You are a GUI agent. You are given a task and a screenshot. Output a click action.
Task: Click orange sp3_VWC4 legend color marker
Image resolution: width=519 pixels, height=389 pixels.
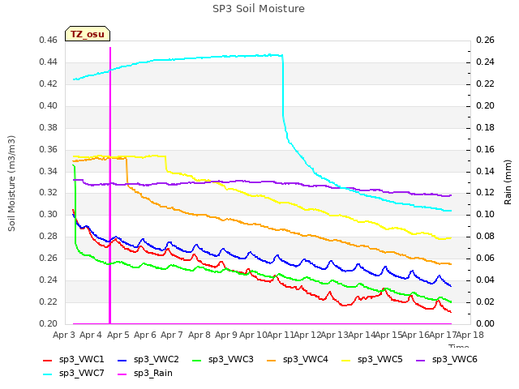[x=272, y=361]
